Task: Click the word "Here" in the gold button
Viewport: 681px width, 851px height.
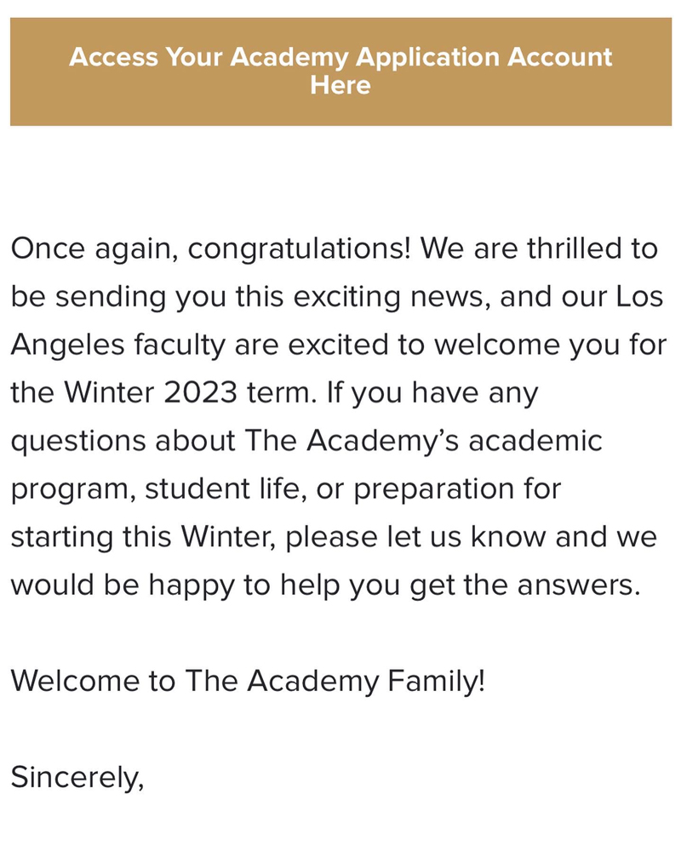Action: pos(340,86)
